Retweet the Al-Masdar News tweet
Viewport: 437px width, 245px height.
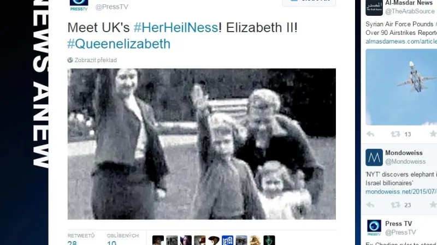[395, 134]
